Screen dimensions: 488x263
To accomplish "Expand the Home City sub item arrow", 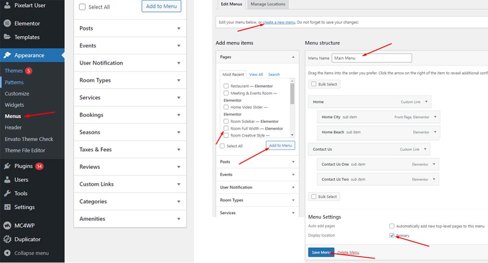I will (435, 117).
